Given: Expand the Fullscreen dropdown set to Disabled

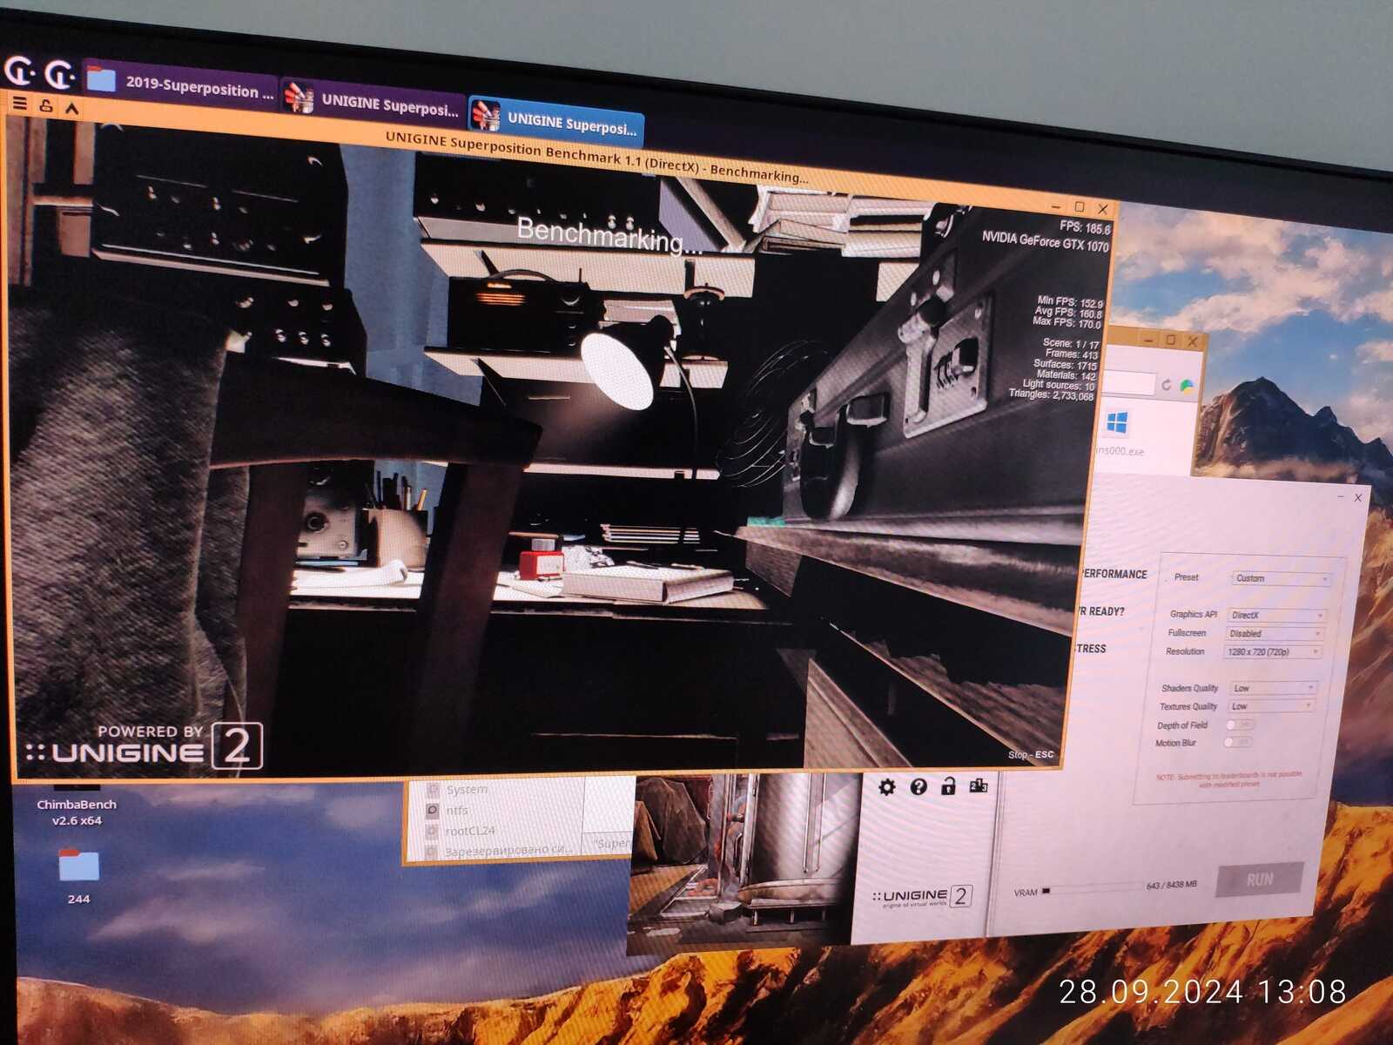Looking at the screenshot, I should [x=1275, y=633].
